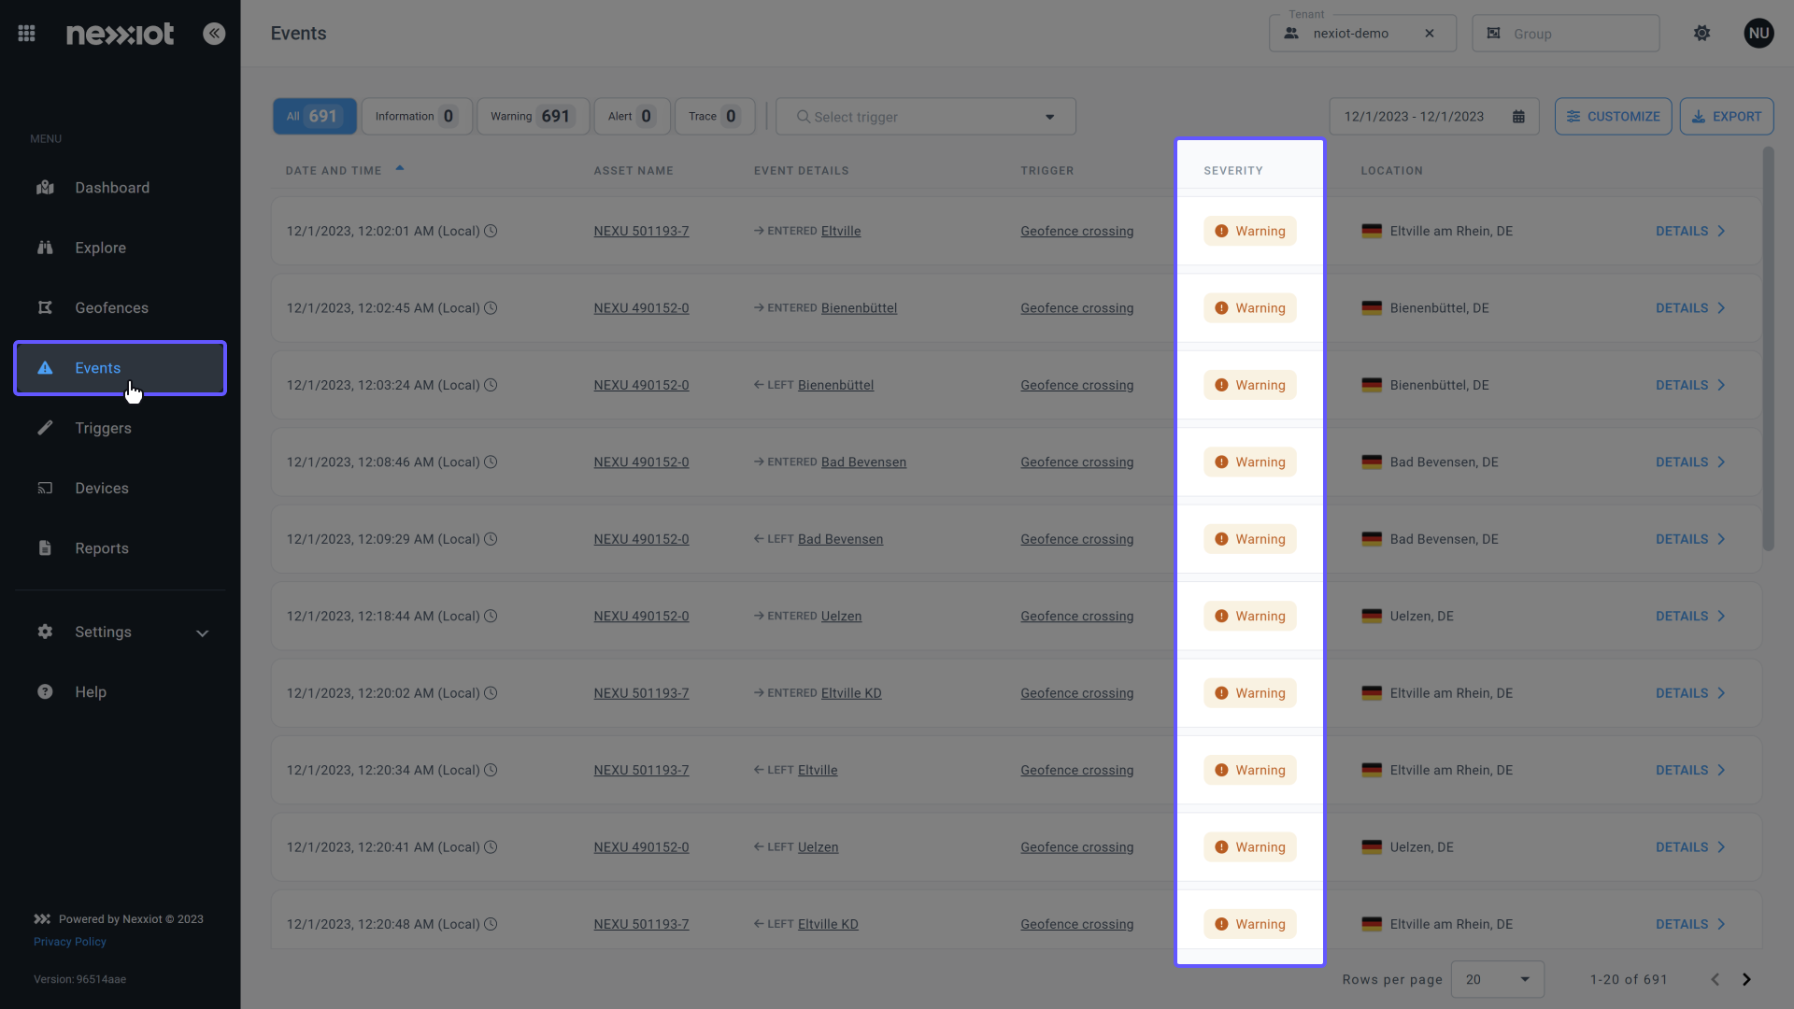Go to the next page arrow
Image resolution: width=1794 pixels, height=1009 pixels.
pyautogui.click(x=1746, y=979)
